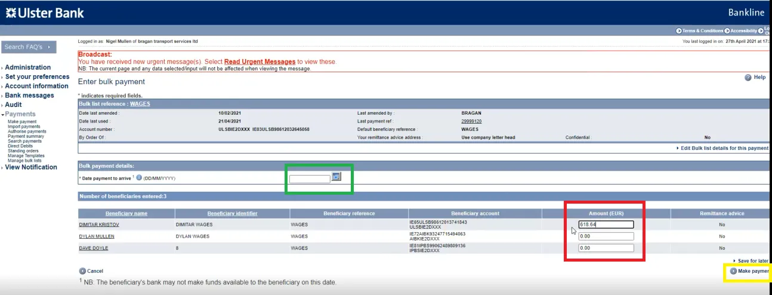Open Import payments submenu item

click(x=24, y=127)
